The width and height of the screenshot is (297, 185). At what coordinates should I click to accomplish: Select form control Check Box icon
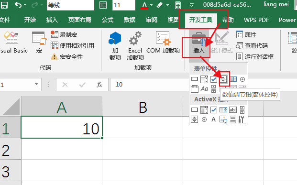214,79
